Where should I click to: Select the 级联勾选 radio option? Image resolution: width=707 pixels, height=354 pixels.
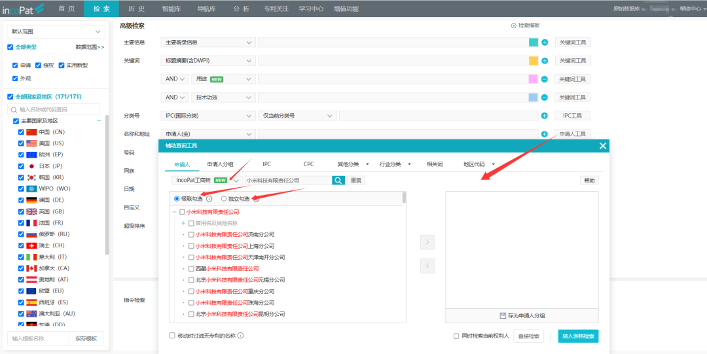(x=177, y=199)
